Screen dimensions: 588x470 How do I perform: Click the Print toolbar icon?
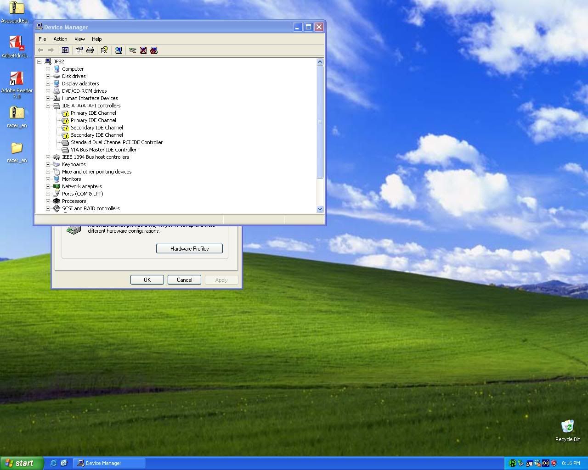[x=90, y=50]
